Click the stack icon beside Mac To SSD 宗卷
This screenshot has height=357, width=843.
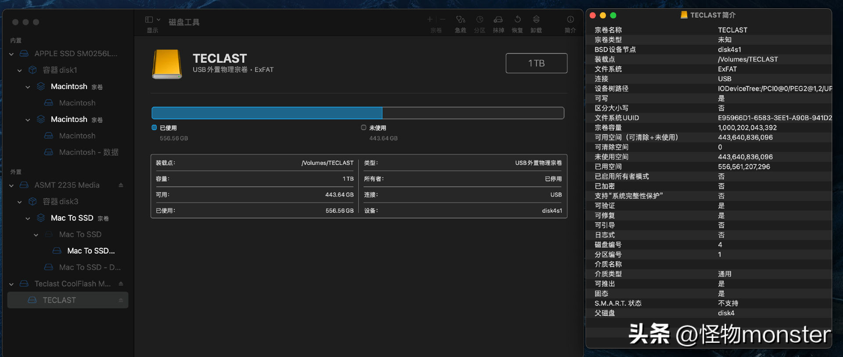41,218
